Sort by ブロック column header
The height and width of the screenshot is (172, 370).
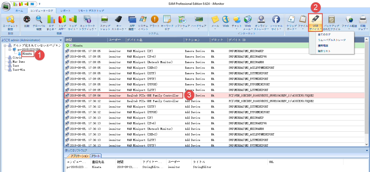click(x=219, y=40)
